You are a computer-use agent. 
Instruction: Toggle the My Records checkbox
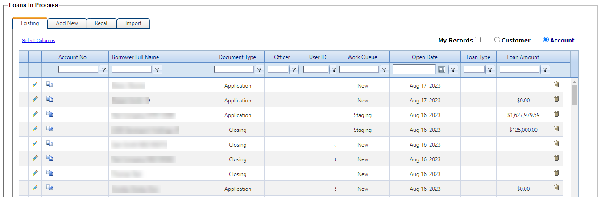coord(478,40)
